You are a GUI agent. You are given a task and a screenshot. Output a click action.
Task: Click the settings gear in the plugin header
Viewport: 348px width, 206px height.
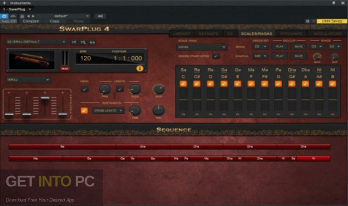tap(308, 21)
